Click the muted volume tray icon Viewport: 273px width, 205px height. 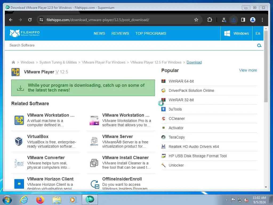pos(246,200)
